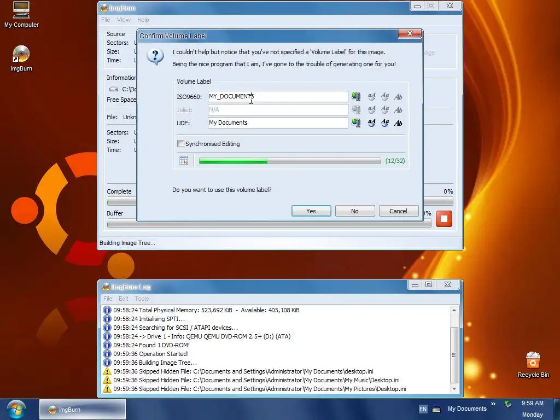Click Yes to accept volume label
The height and width of the screenshot is (420, 560).
pyautogui.click(x=311, y=211)
